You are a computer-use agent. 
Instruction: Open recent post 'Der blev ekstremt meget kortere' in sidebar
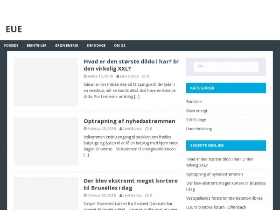[226, 186]
